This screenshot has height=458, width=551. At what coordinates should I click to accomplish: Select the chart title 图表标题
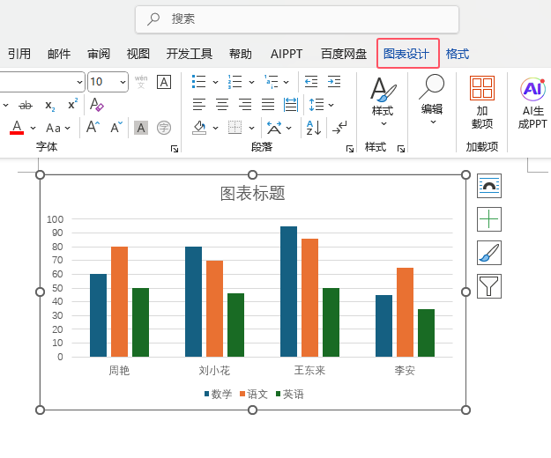[253, 194]
